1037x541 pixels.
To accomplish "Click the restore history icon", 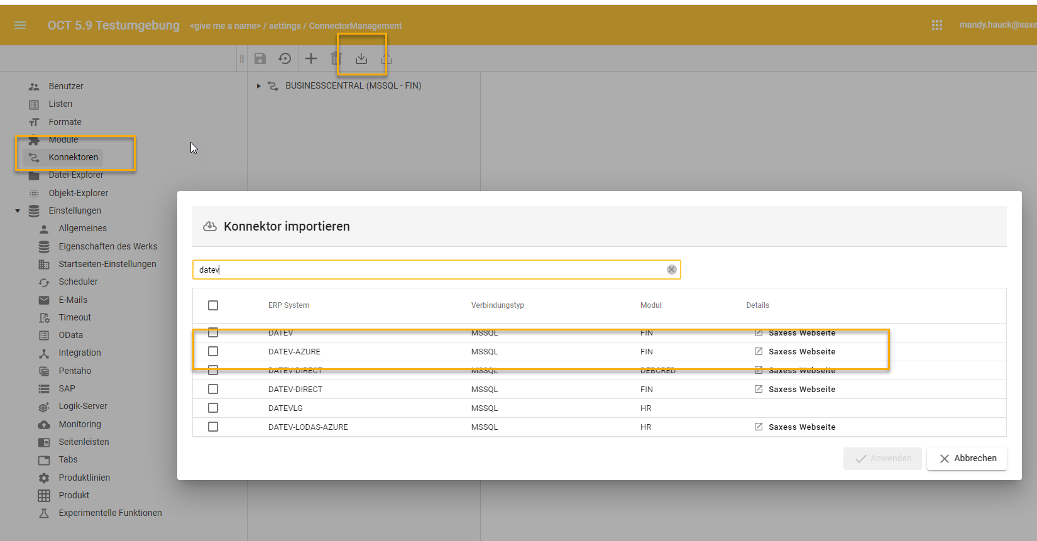I will tap(285, 58).
